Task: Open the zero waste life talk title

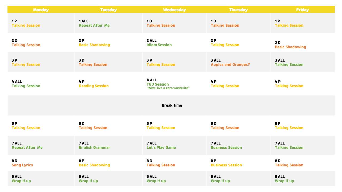Action: [x=168, y=88]
